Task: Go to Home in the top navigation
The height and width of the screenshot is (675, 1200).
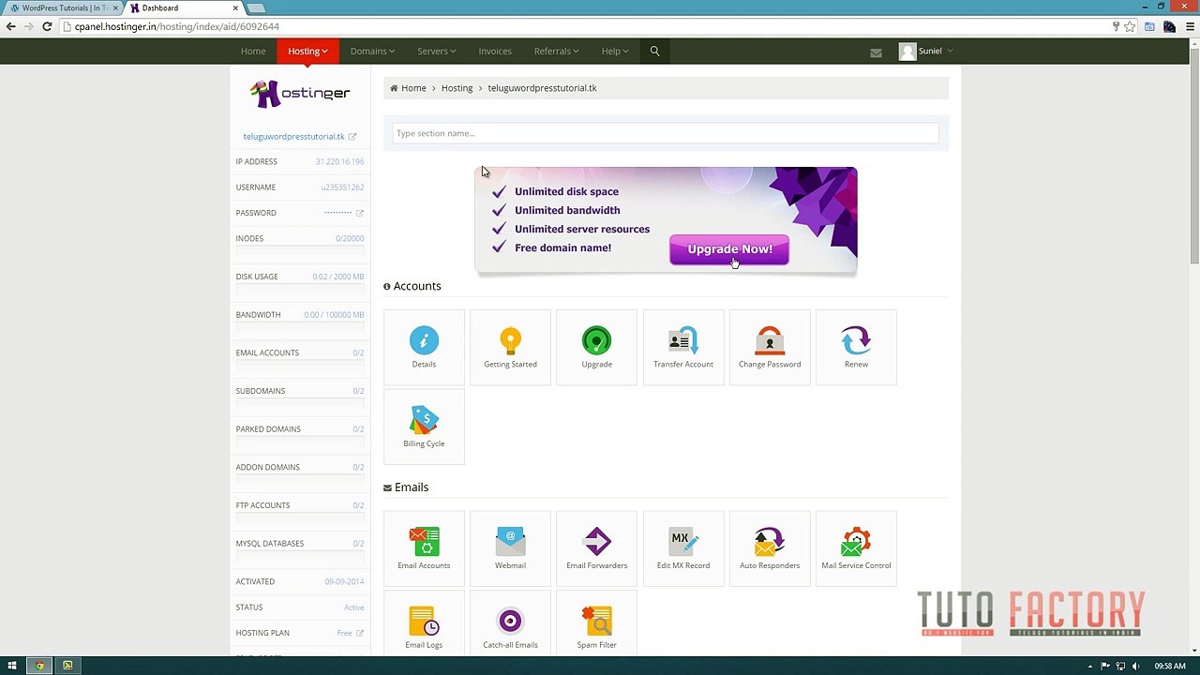Action: [x=253, y=51]
